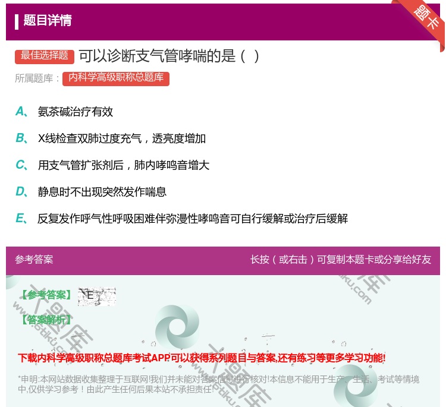The width and height of the screenshot is (446, 407).
Task: Click the gray 申明 disclaimer text
Action: 218,384
